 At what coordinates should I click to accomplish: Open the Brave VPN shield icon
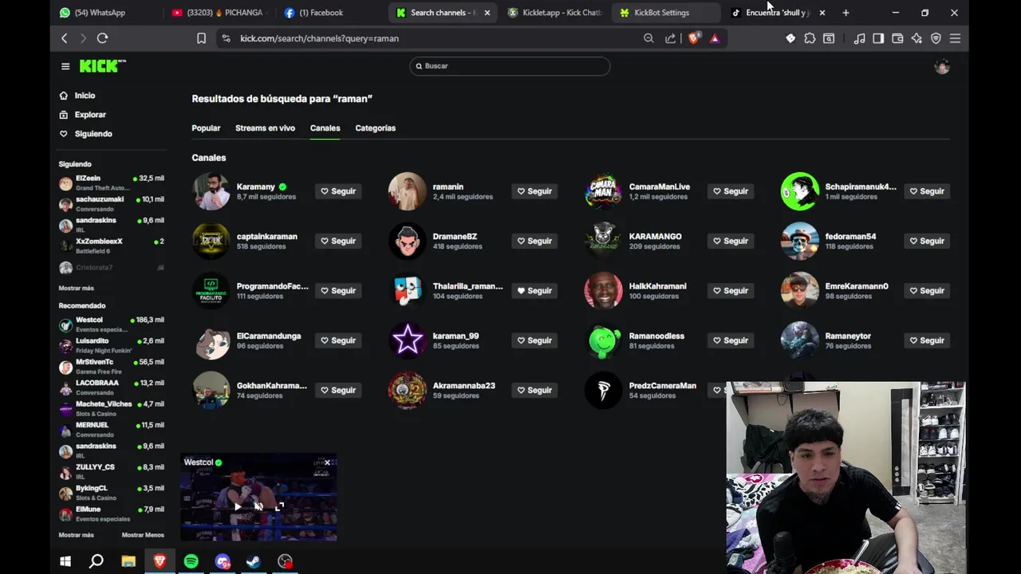point(936,38)
